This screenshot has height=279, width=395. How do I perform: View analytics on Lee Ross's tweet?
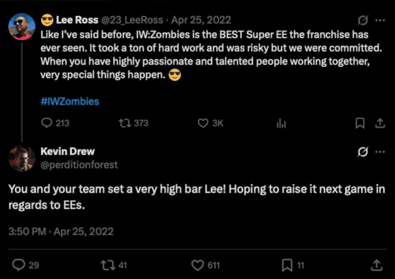pos(281,123)
